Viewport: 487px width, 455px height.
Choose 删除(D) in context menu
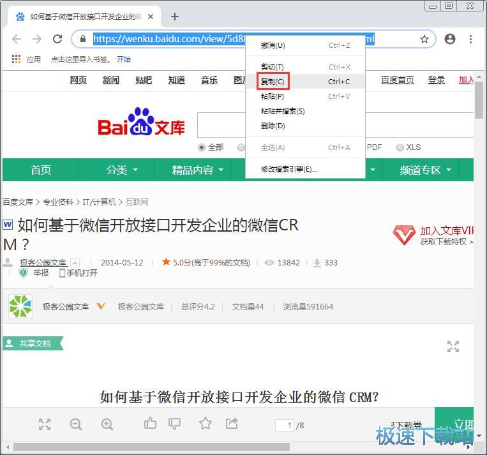click(x=305, y=126)
